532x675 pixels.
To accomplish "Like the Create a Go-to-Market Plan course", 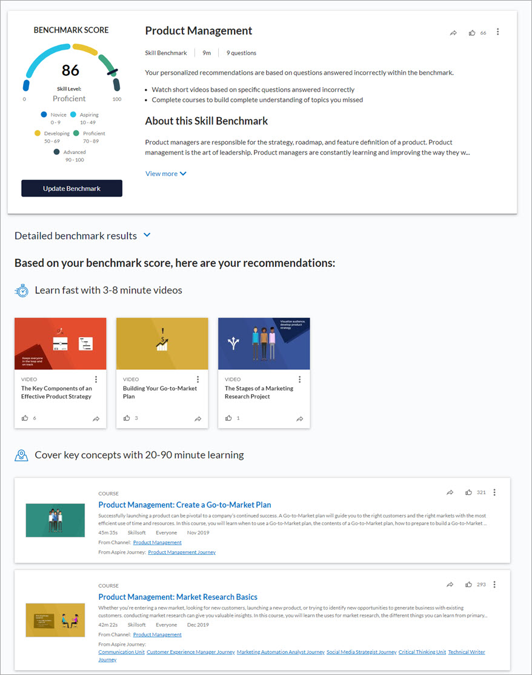I will coord(468,492).
